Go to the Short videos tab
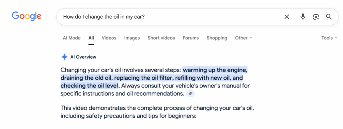343x129 pixels. 161,38
